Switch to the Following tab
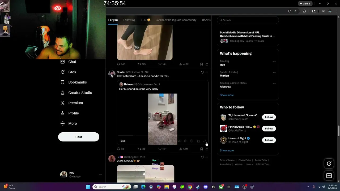Screen dimensions: 340x191 pos(129,20)
